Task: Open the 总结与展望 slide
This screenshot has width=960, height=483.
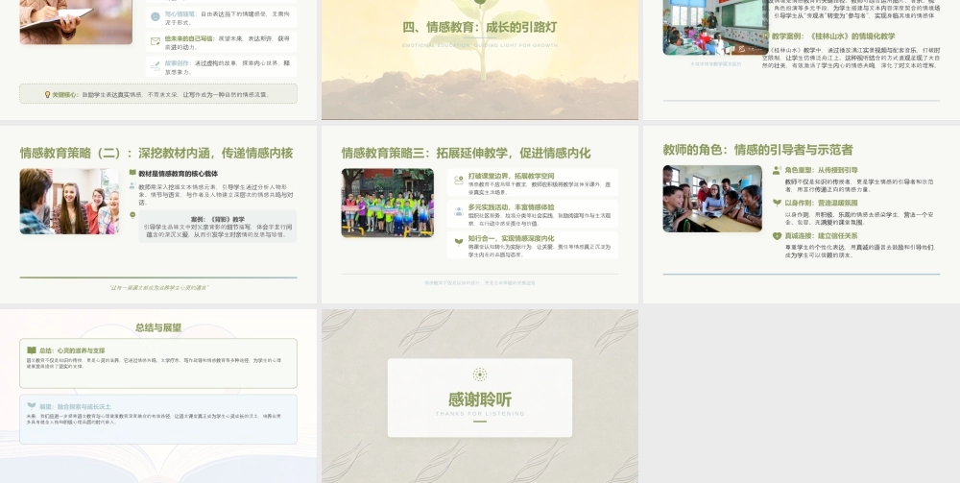Action: tap(158, 396)
